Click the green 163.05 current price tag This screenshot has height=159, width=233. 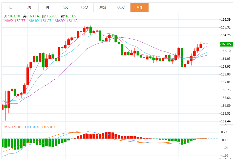[226, 44]
